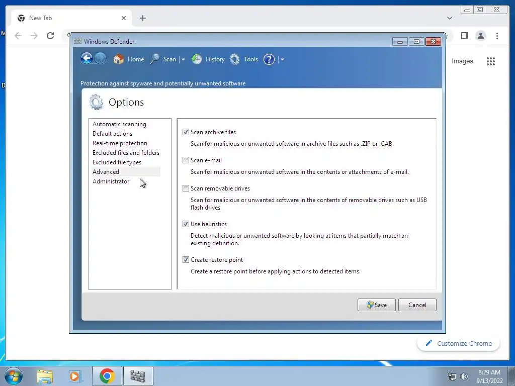Switch to Chrome on the taskbar
Image resolution: width=515 pixels, height=386 pixels.
coord(107,376)
